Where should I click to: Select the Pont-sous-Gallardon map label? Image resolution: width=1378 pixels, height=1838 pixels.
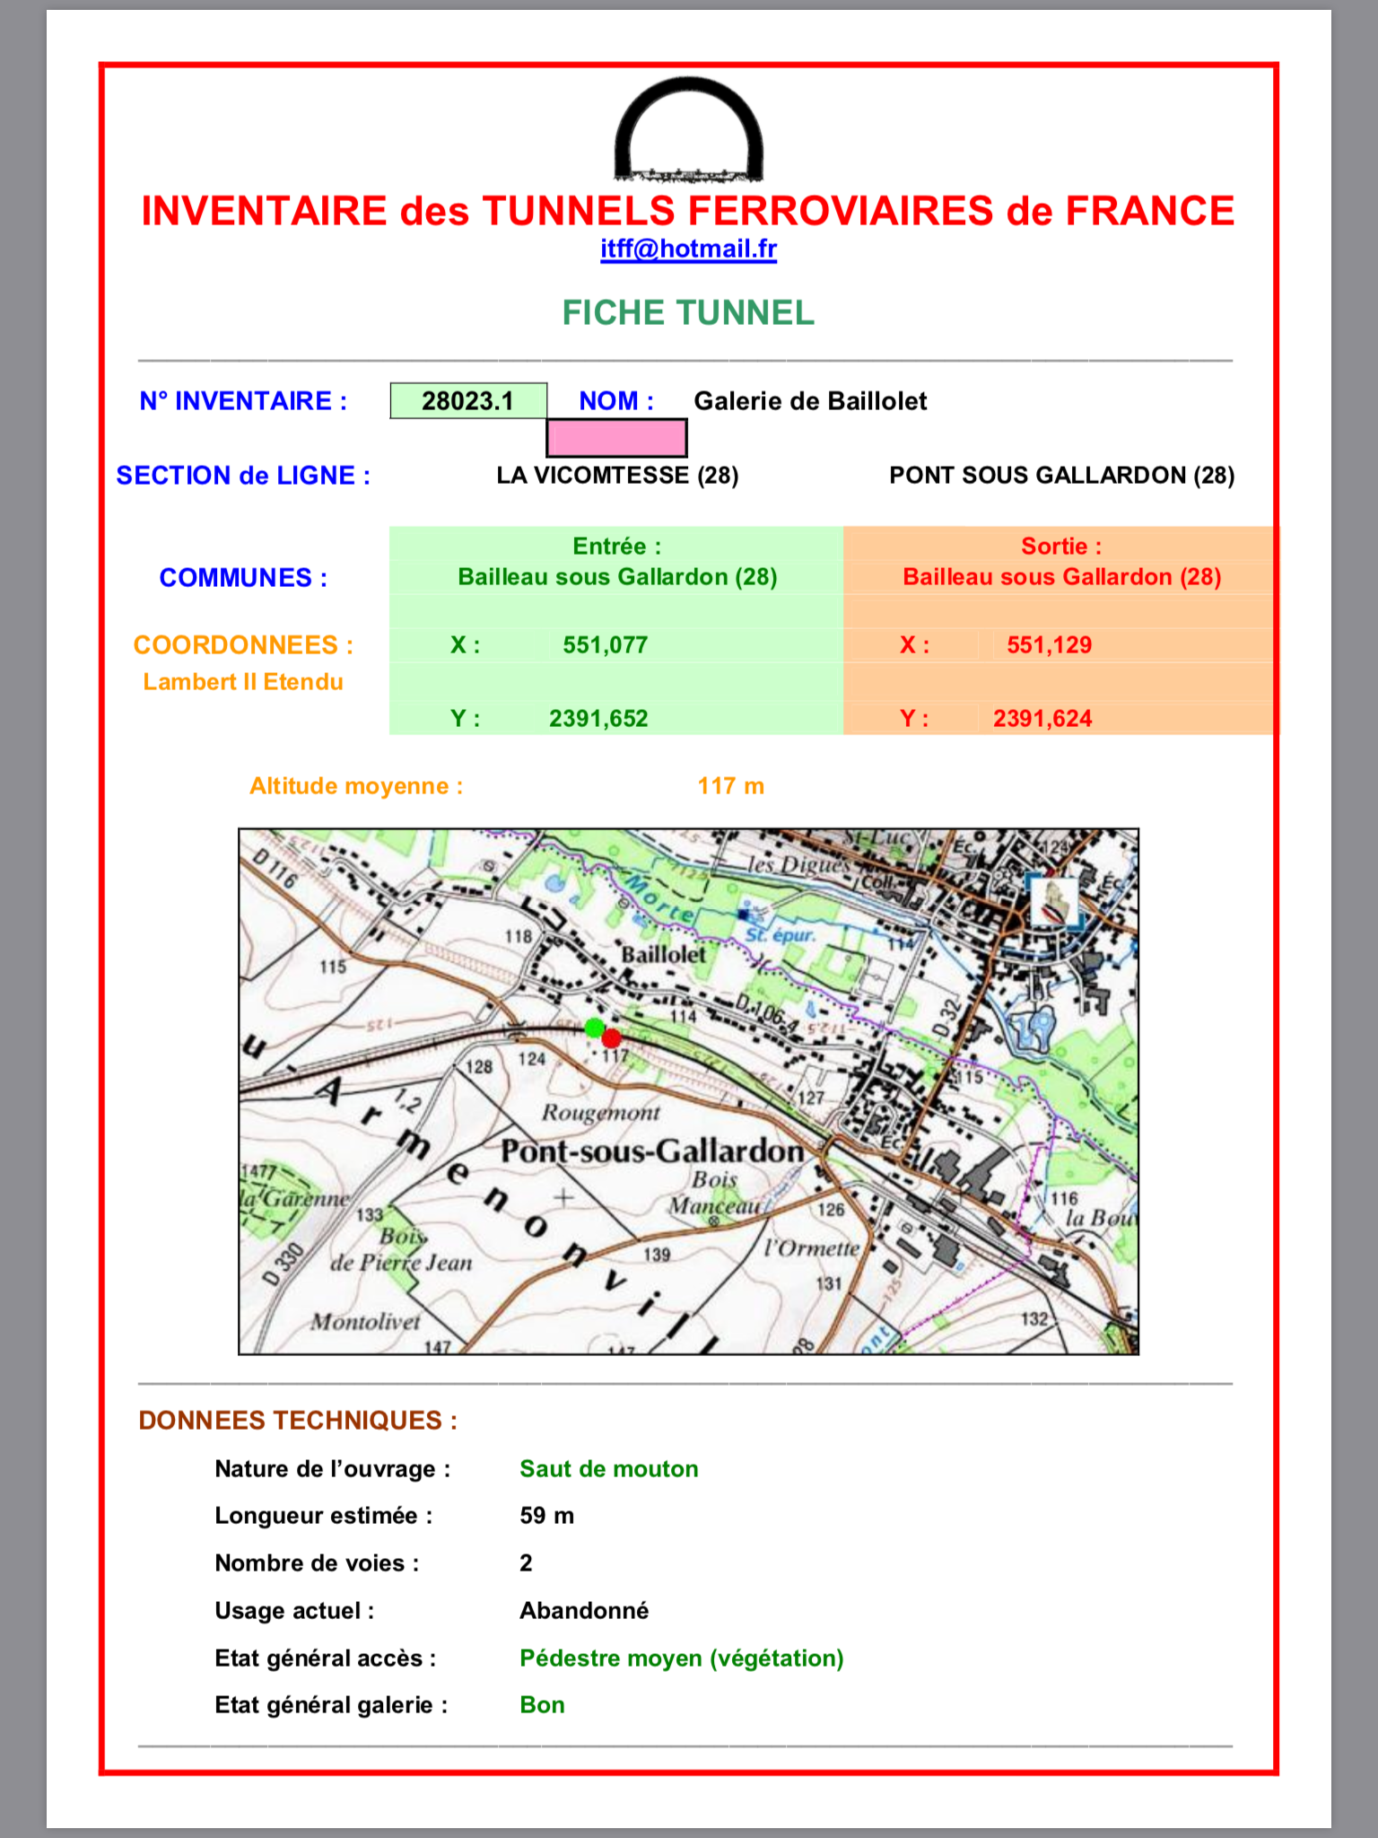(x=651, y=1151)
